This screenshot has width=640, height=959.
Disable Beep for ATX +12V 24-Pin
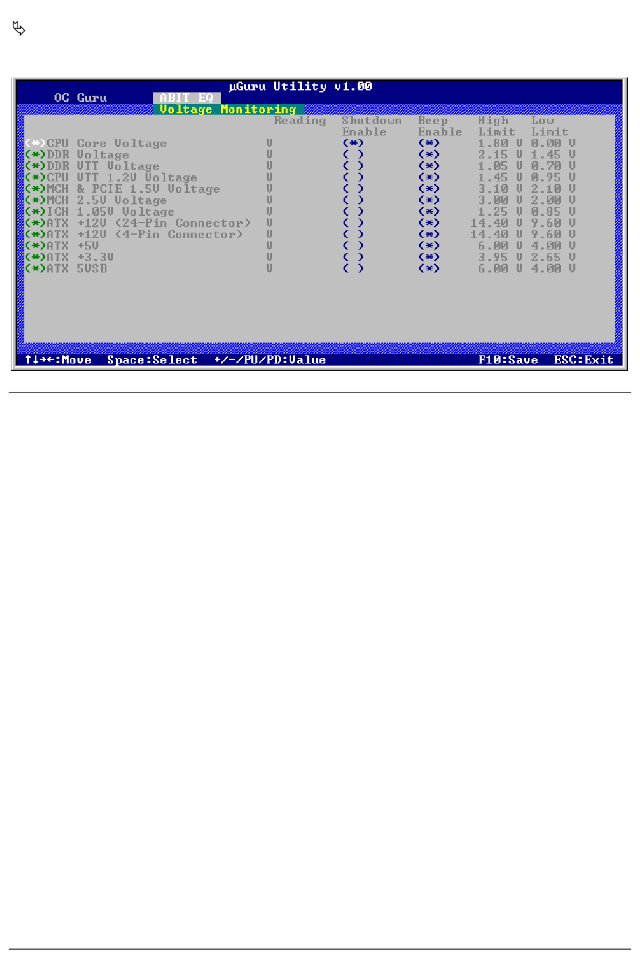coord(428,223)
